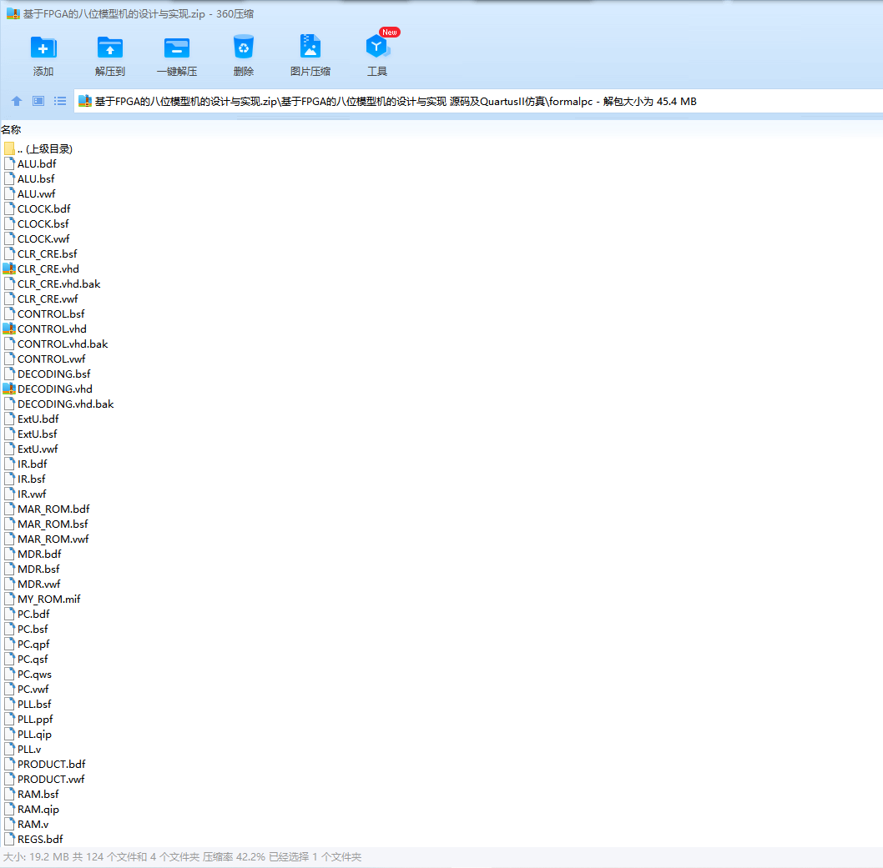Viewport: 883px width, 868px height.
Task: Select file PRODUCT.bdf
Action: point(45,764)
